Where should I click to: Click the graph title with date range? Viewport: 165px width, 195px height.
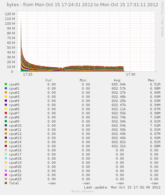coord(82,5)
